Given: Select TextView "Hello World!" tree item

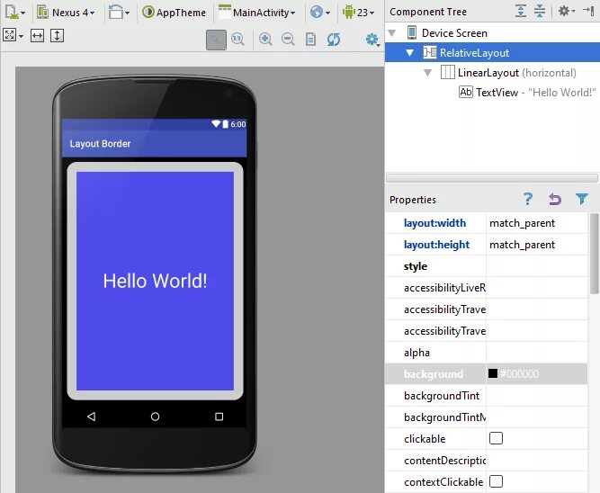Looking at the screenshot, I should point(527,93).
